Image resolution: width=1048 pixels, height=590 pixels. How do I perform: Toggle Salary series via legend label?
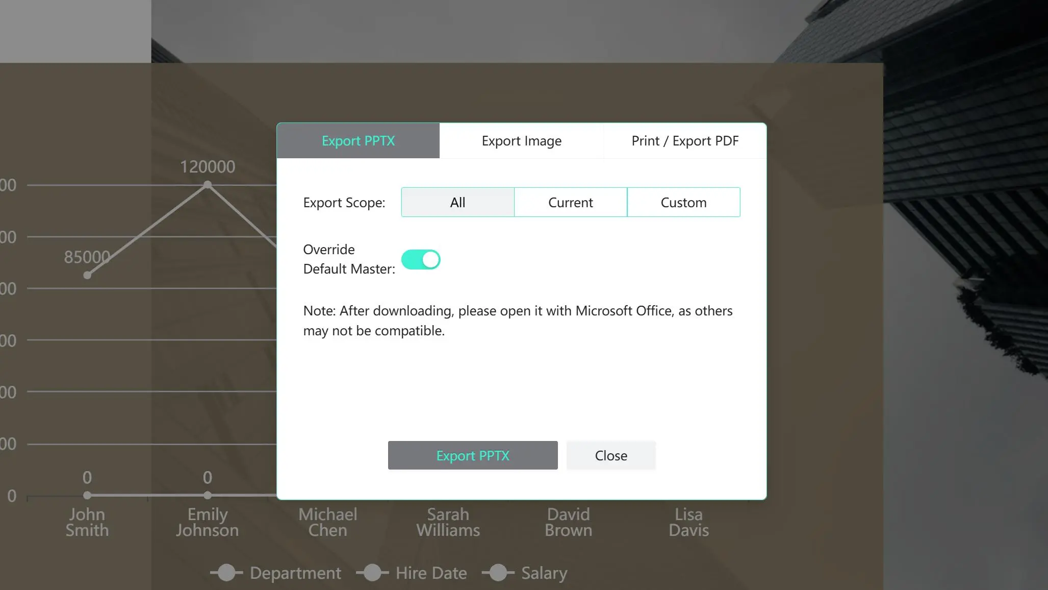click(544, 573)
